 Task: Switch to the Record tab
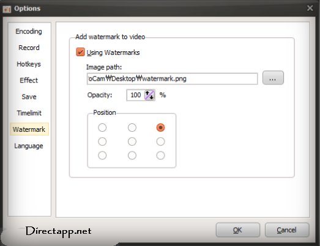[29, 48]
